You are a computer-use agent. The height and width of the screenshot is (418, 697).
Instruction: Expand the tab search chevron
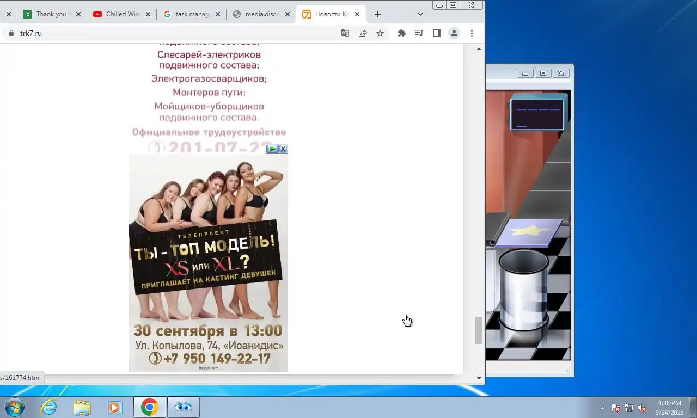click(420, 14)
